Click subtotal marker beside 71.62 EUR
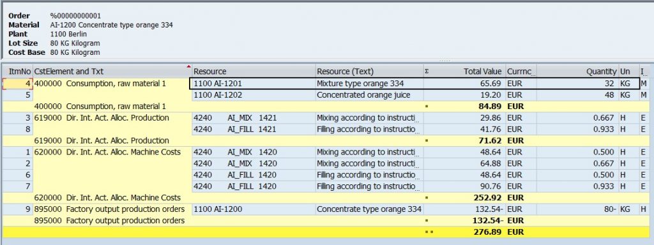This screenshot has height=245, width=654. [426, 140]
